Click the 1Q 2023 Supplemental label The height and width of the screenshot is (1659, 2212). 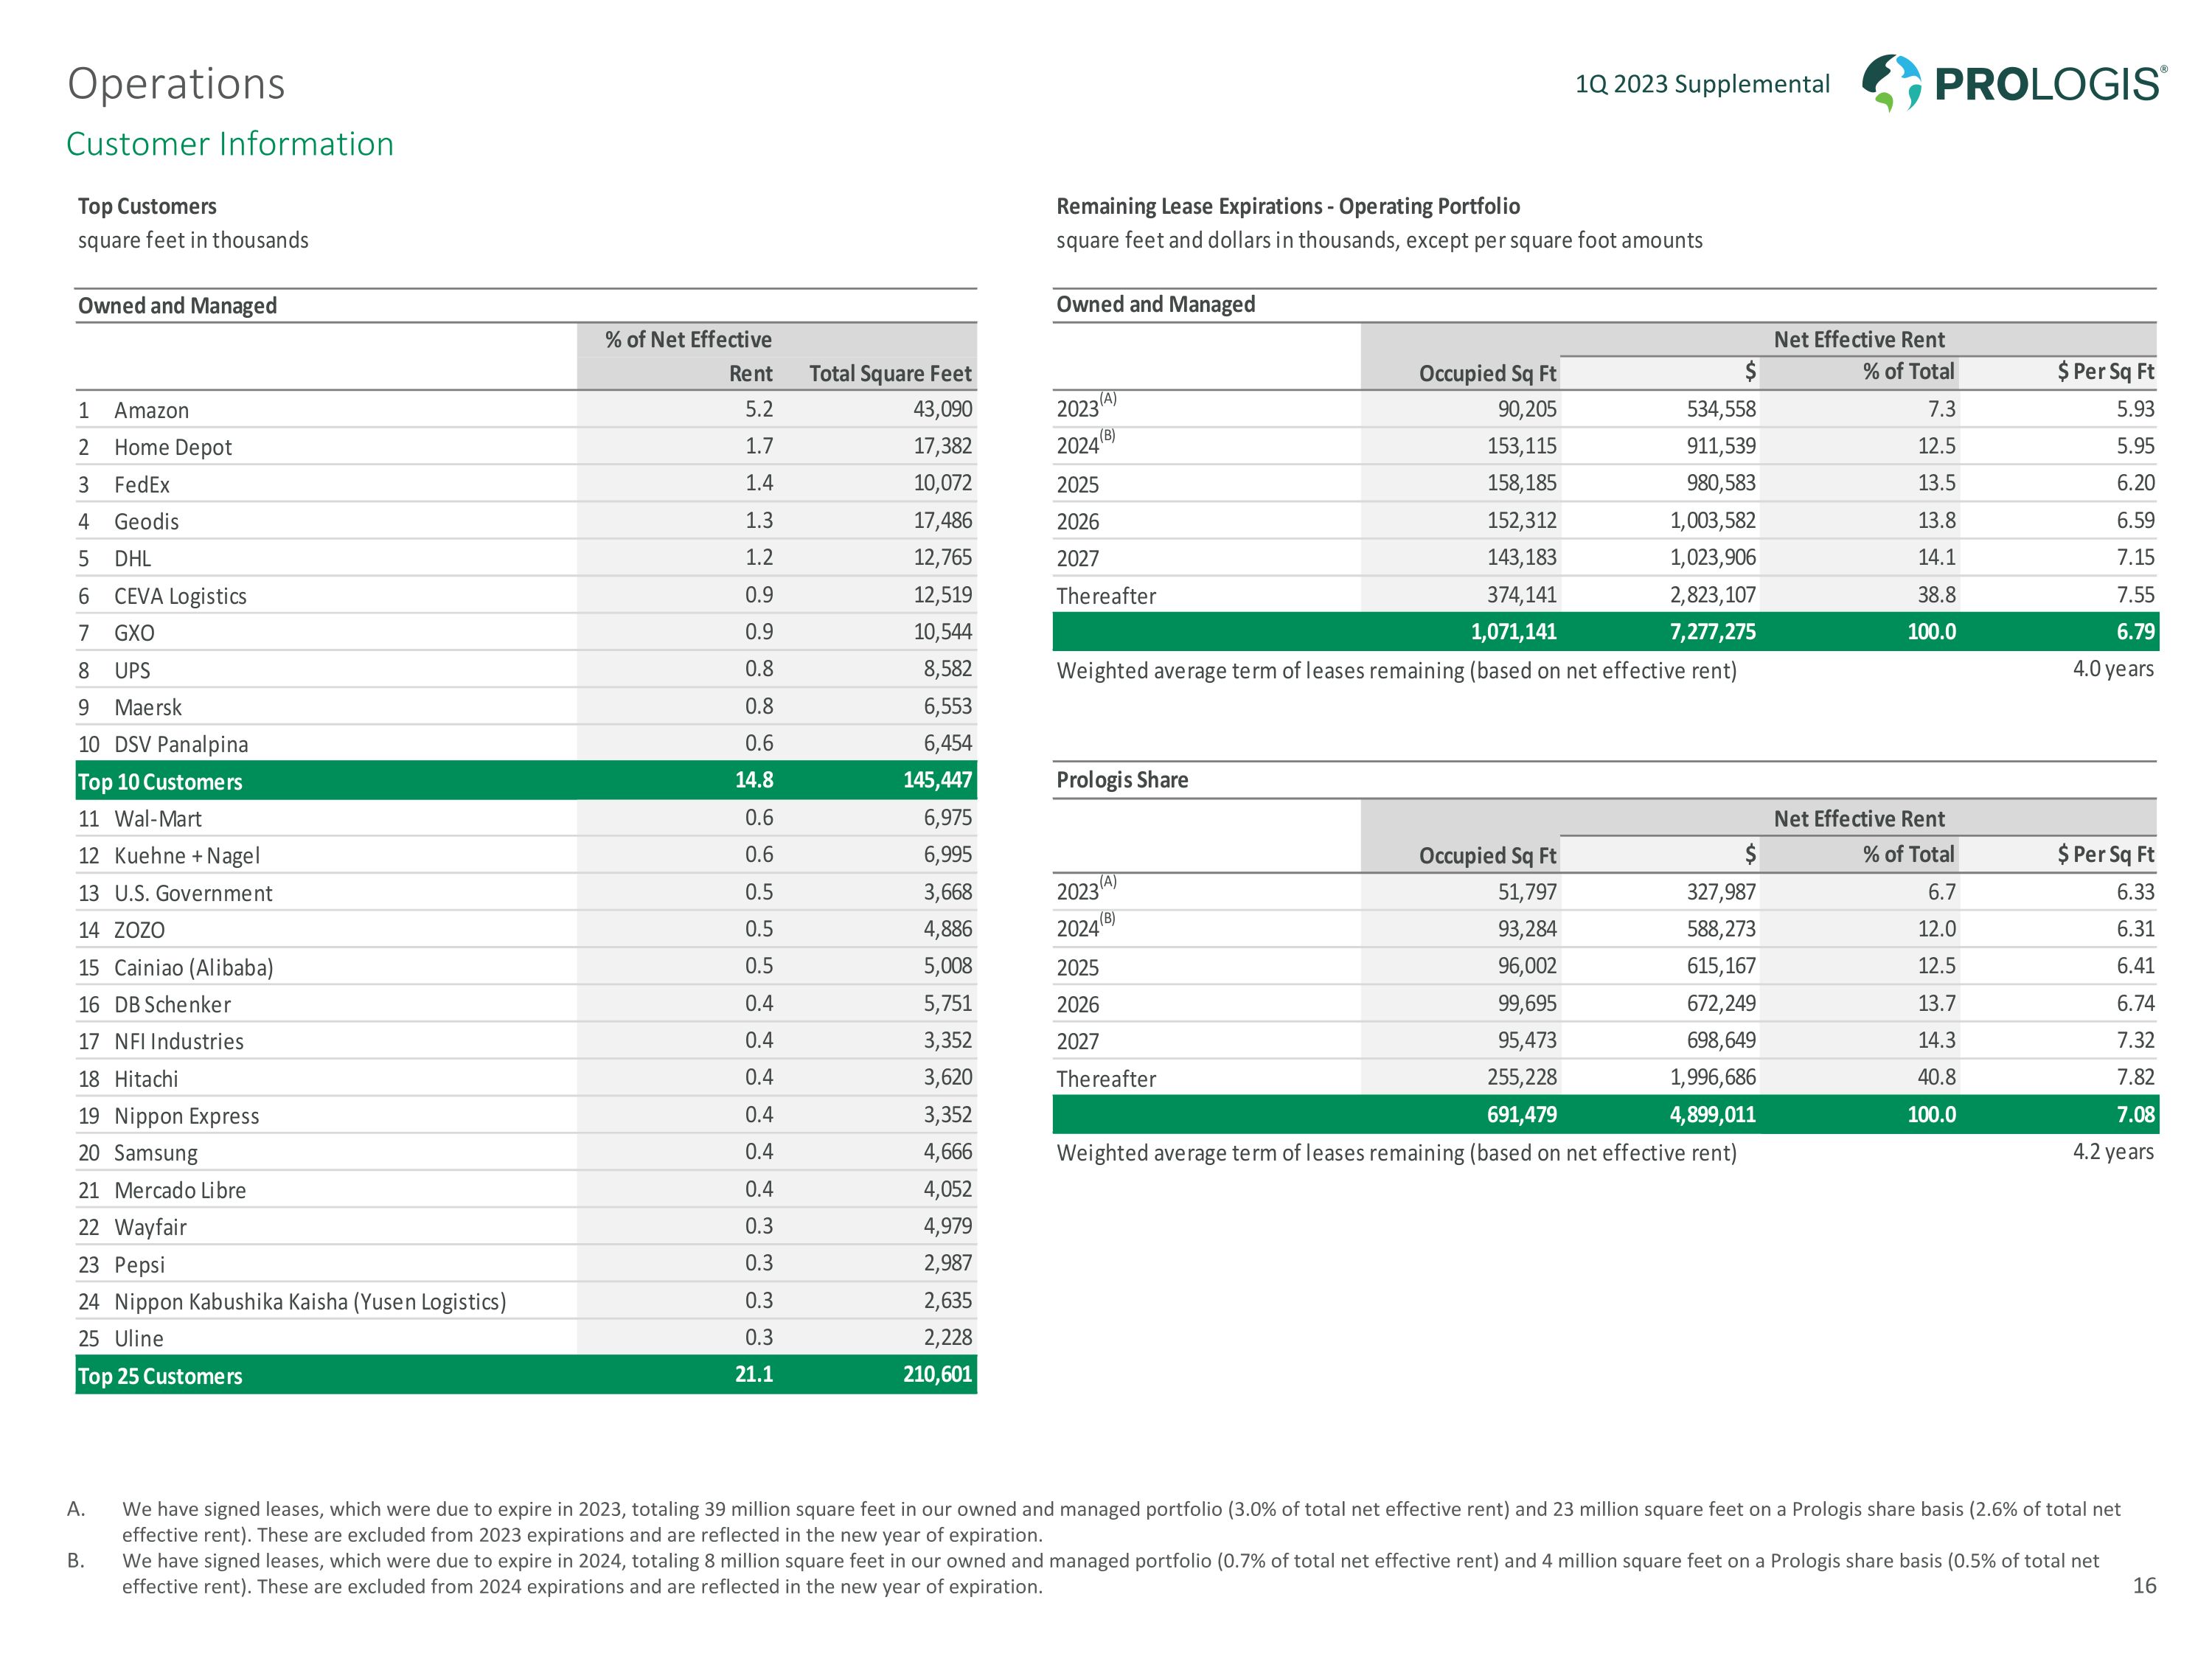(1702, 84)
